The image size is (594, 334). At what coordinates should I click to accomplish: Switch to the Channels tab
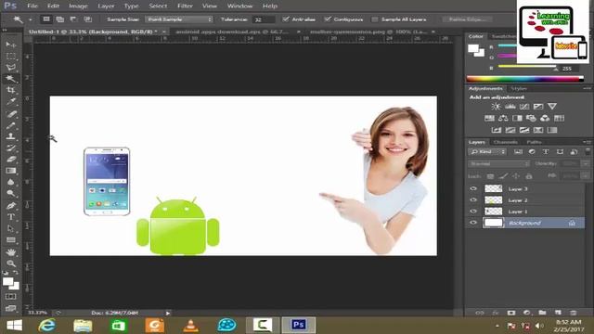[505, 142]
